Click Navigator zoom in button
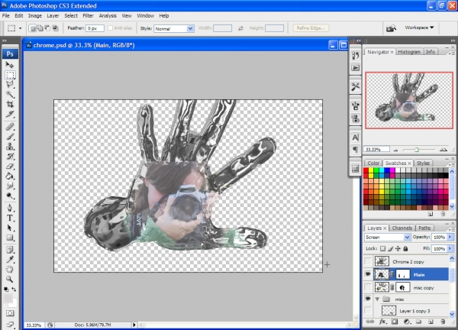The height and width of the screenshot is (330, 458). 443,150
